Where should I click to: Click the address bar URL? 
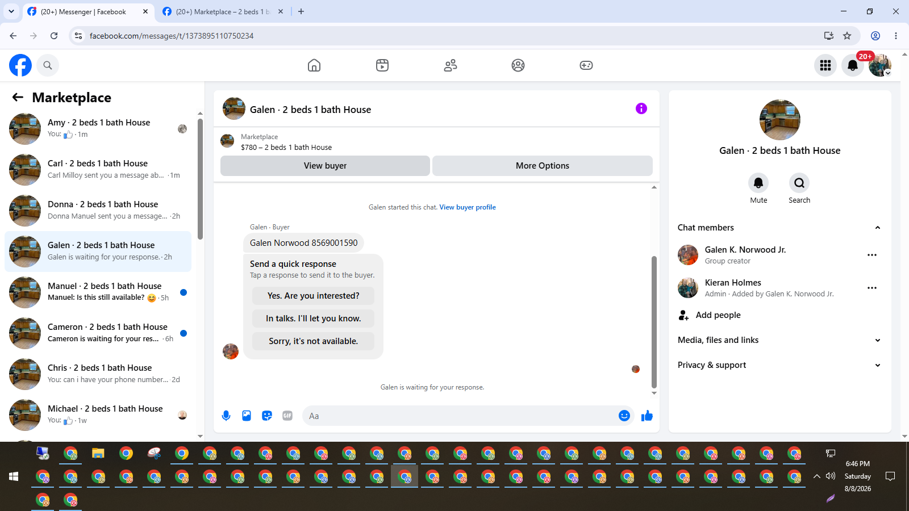click(172, 36)
